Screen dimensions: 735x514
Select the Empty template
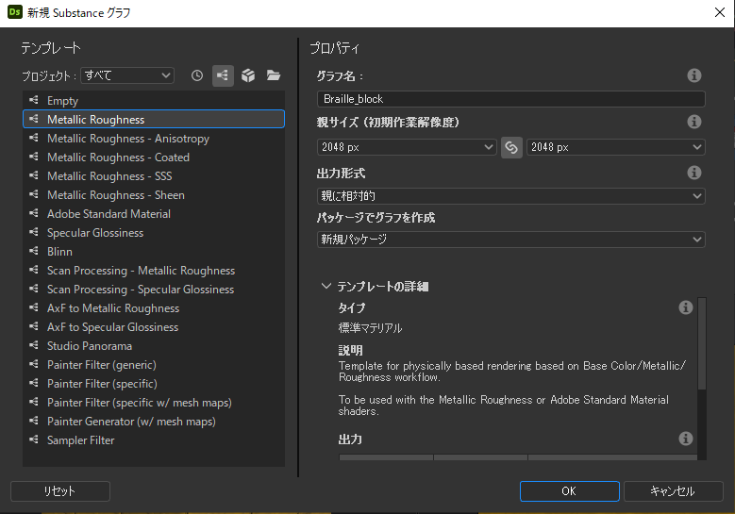154,101
